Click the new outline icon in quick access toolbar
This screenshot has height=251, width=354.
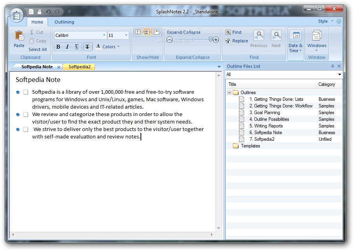pos(31,11)
